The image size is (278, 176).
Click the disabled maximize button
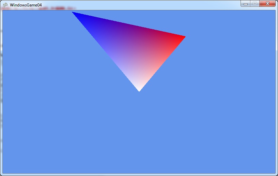(x=255, y=4)
